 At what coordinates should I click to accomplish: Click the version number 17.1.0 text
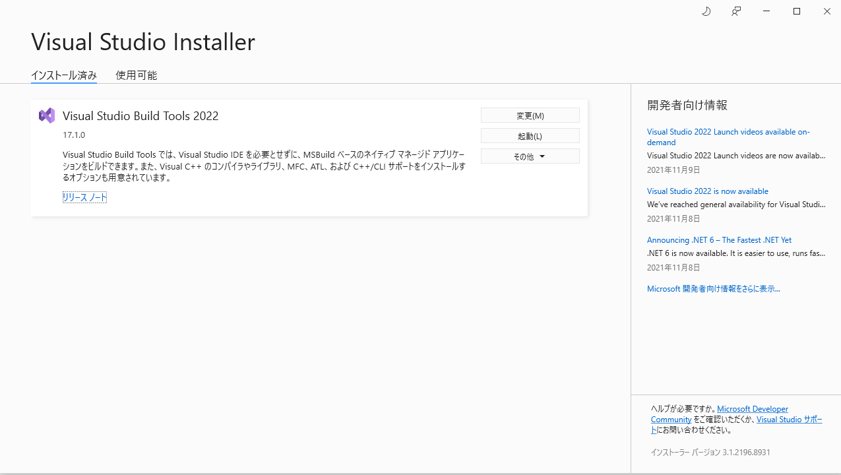point(74,135)
